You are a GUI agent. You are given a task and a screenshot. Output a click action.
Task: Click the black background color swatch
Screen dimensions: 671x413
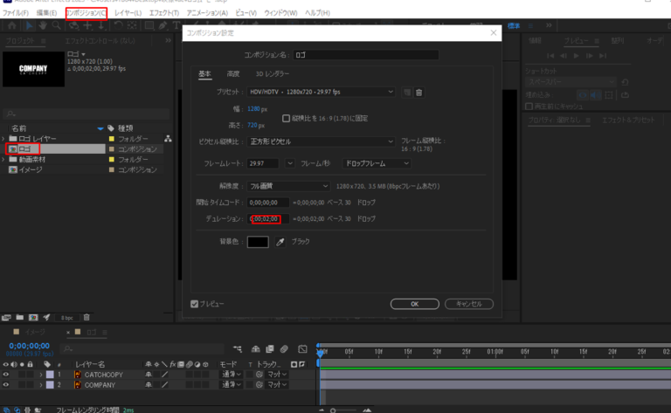click(x=258, y=241)
